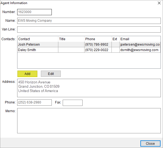This screenshot has width=163, height=148.
Task: Click the Add contact button
Action: tap(27, 74)
